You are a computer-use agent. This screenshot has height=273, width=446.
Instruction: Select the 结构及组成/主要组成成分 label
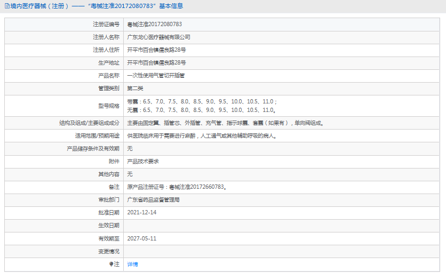click(89, 123)
